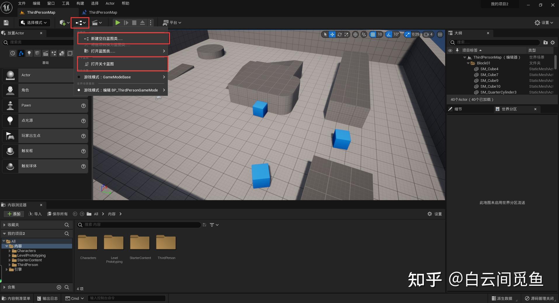559x303 pixels.
Task: Expand the GameModeBase submenu
Action: [164, 77]
